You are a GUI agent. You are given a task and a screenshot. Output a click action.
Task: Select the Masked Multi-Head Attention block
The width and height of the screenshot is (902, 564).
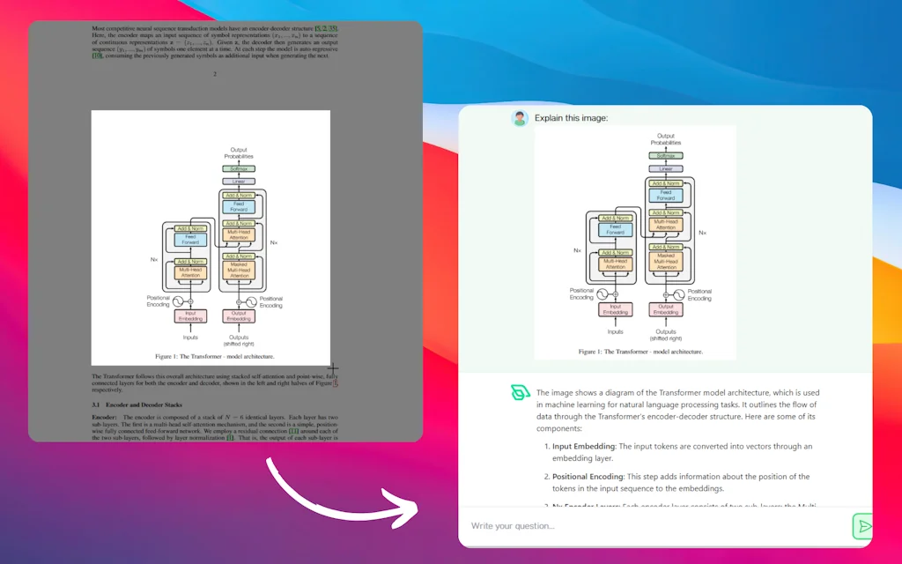click(665, 261)
